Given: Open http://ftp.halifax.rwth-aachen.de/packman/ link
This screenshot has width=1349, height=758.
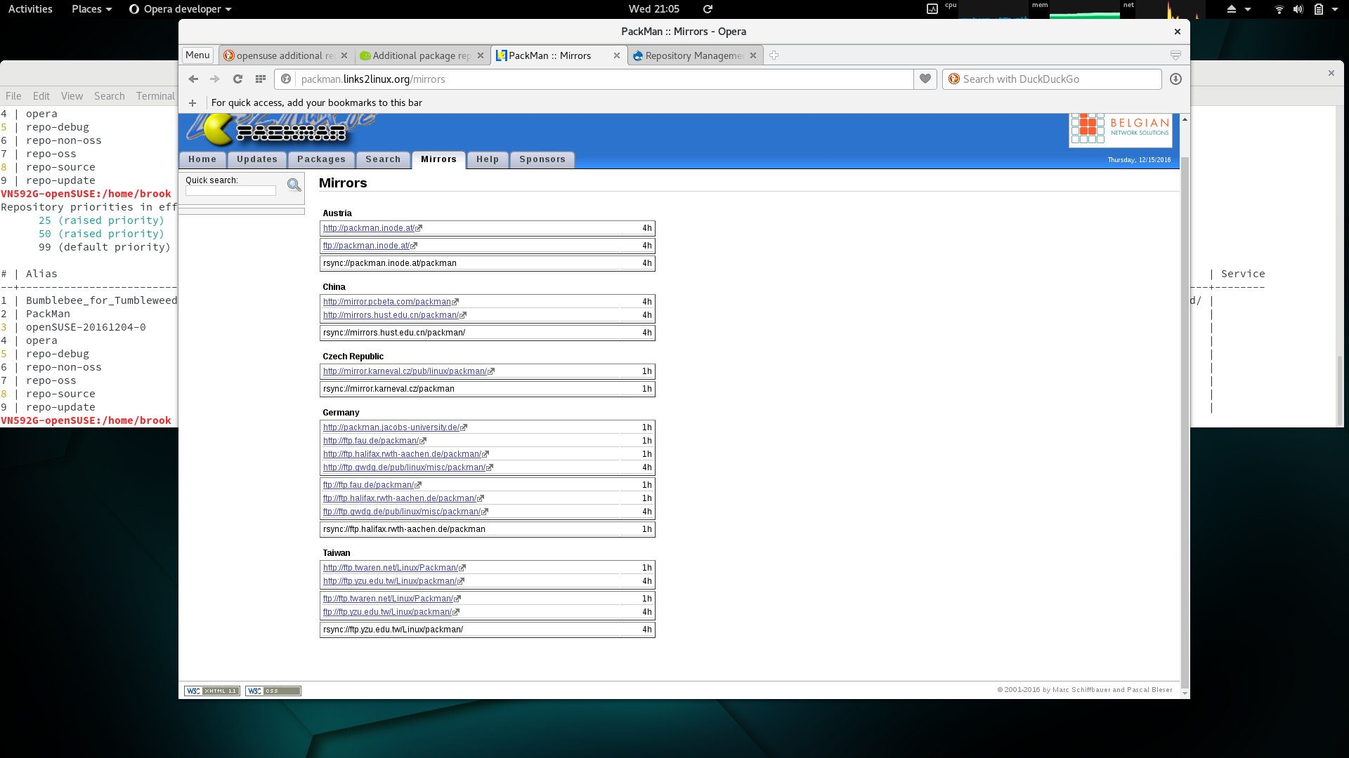Looking at the screenshot, I should [x=402, y=454].
